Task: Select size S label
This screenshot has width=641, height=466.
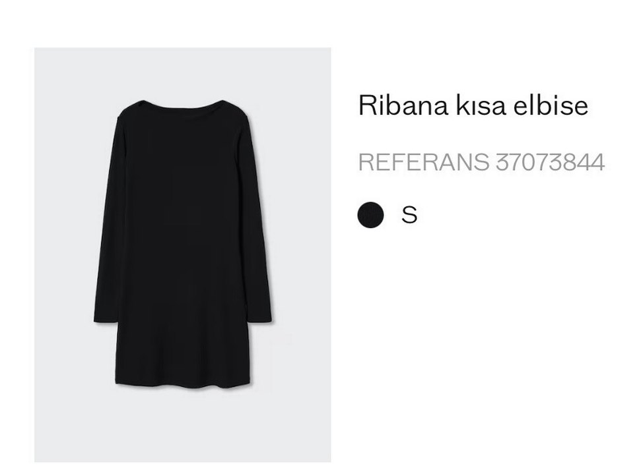Action: click(409, 215)
